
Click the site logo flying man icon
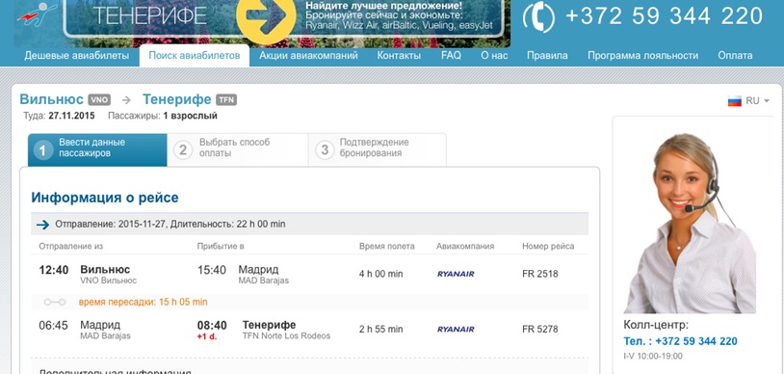pos(36,14)
